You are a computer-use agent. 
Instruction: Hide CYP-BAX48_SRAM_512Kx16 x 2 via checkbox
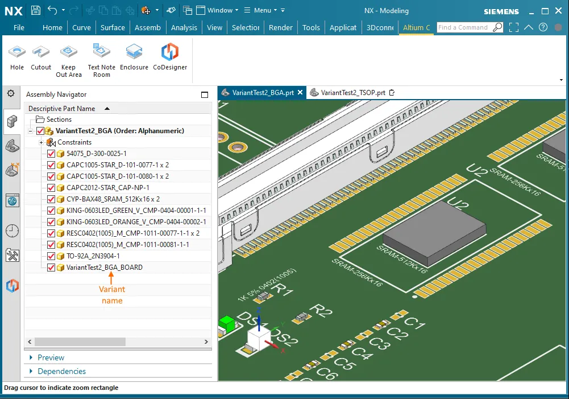51,199
